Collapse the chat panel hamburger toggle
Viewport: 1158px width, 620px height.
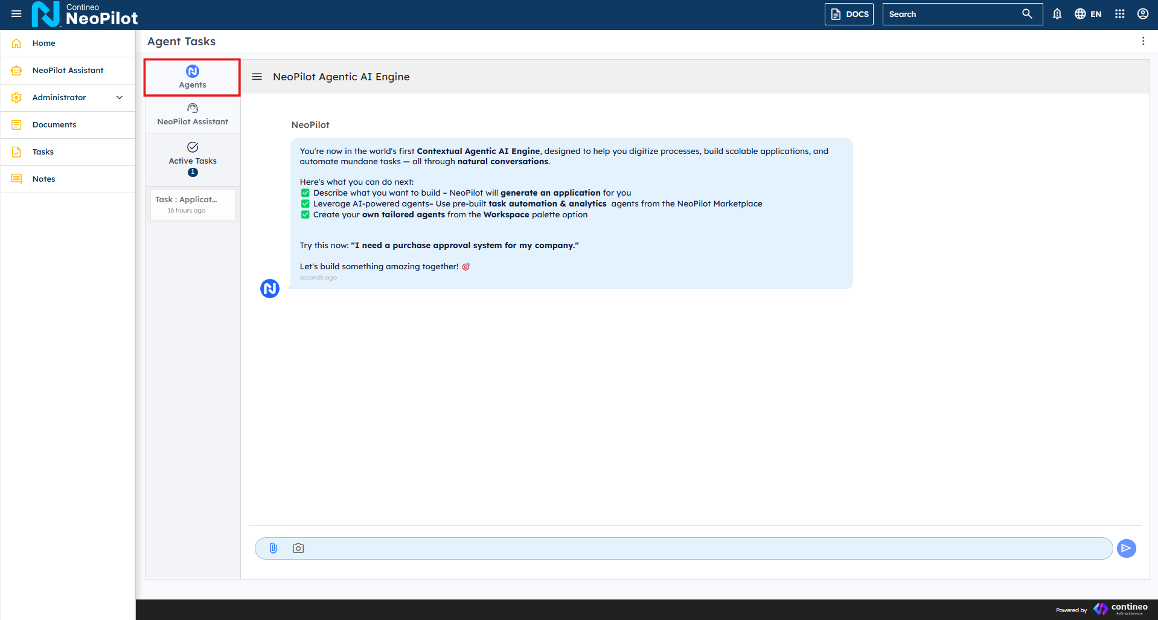257,77
